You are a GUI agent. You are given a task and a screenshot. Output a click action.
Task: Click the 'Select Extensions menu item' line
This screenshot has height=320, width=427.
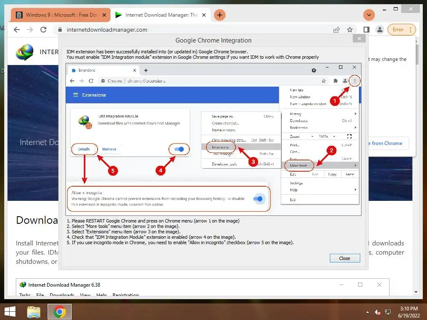pyautogui.click(x=123, y=232)
